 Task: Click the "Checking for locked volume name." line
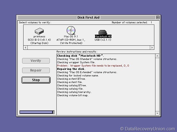(78, 76)
